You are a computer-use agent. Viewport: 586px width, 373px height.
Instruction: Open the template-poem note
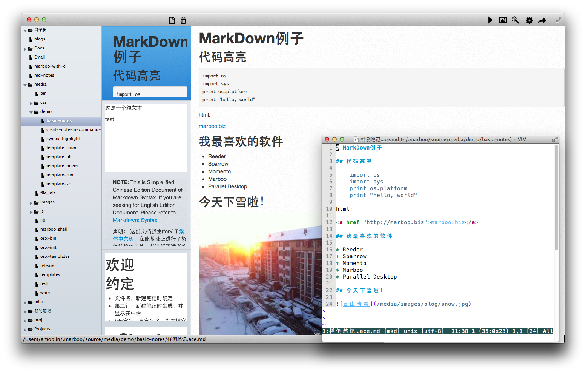pos(61,166)
